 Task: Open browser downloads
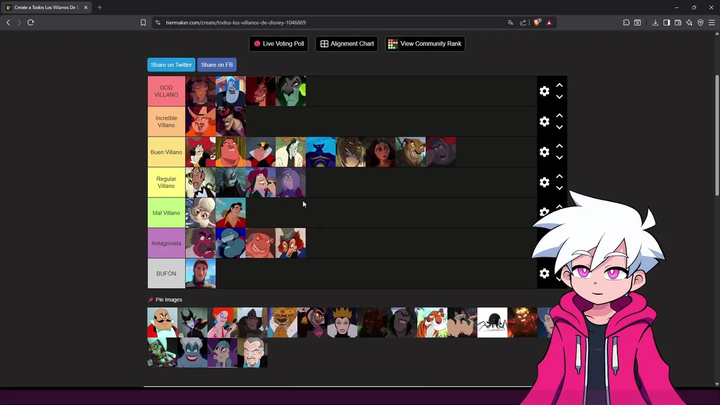pos(655,22)
